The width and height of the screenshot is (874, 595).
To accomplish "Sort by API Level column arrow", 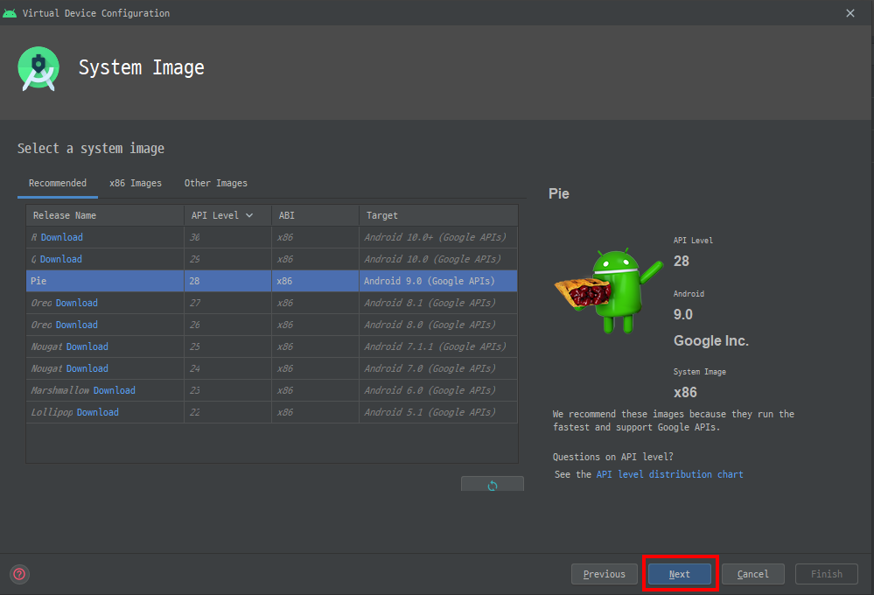I will (x=249, y=215).
